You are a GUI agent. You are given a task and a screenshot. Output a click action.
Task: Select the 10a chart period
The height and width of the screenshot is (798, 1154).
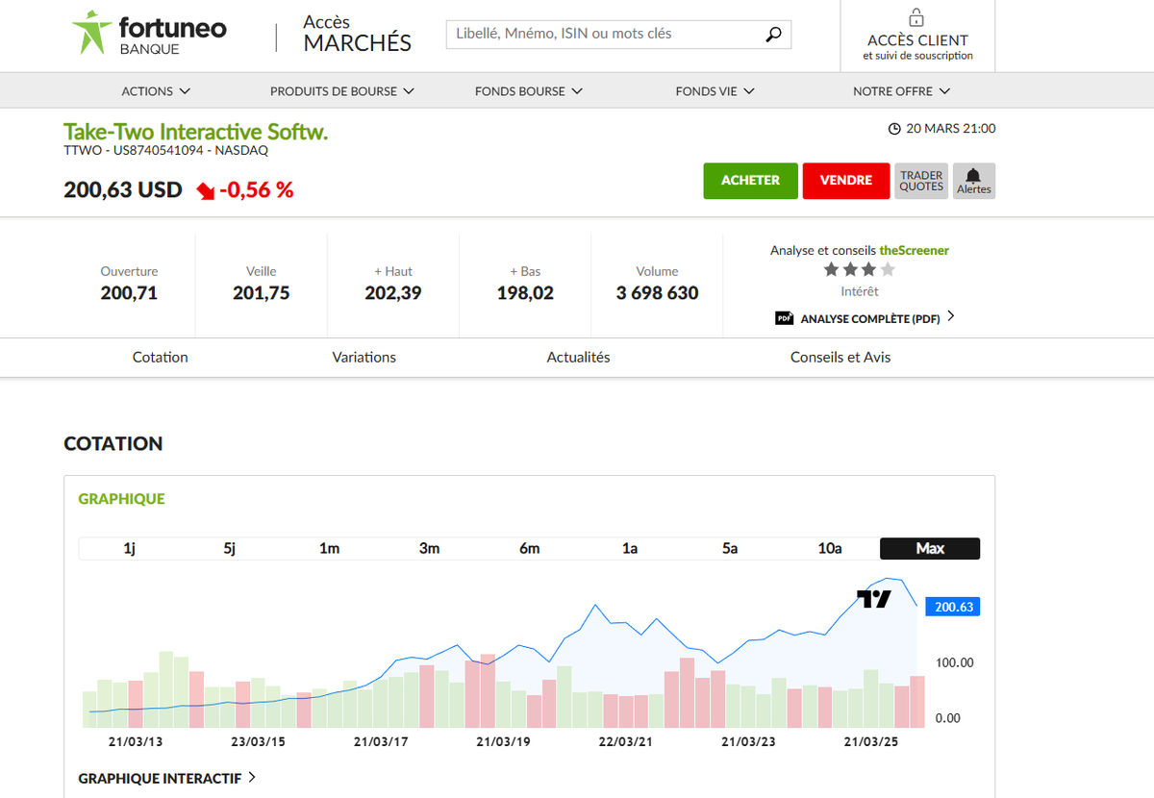point(829,548)
